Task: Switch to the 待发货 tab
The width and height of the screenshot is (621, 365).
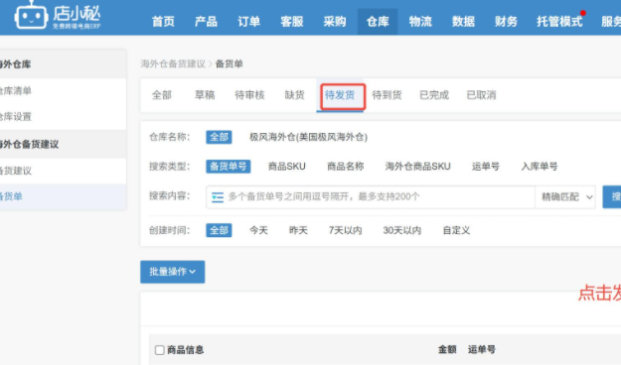Action: (340, 95)
